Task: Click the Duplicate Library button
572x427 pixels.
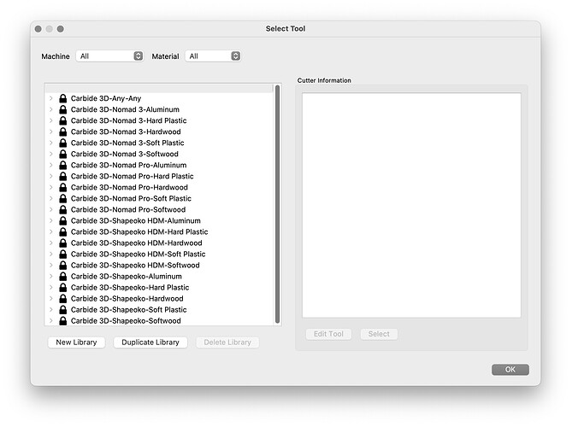Action: [x=150, y=342]
